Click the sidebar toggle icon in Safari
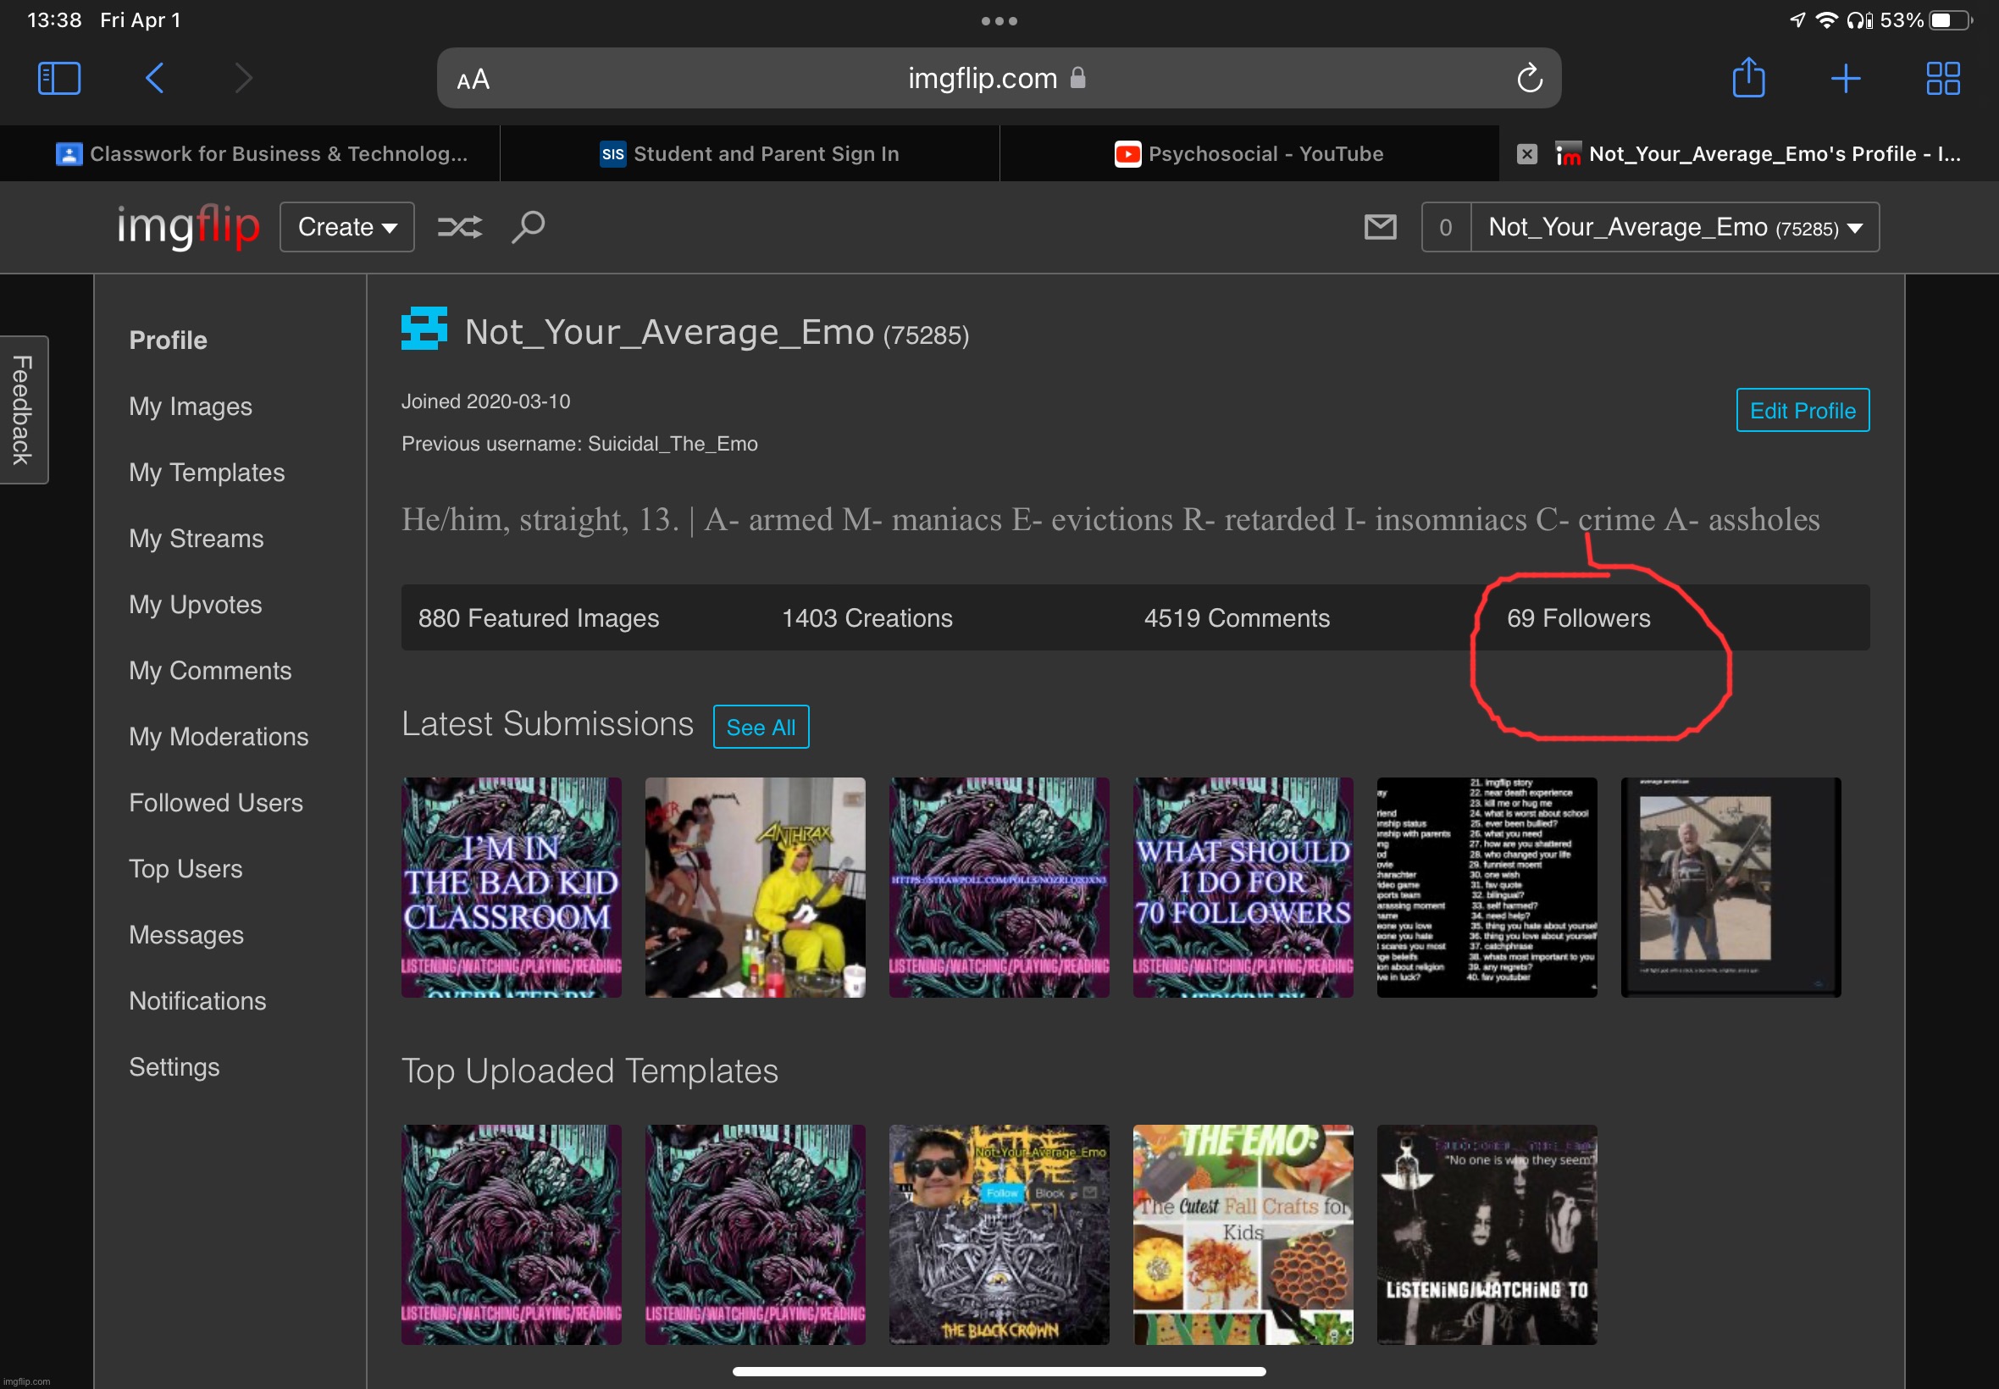Image resolution: width=1999 pixels, height=1389 pixels. (56, 79)
